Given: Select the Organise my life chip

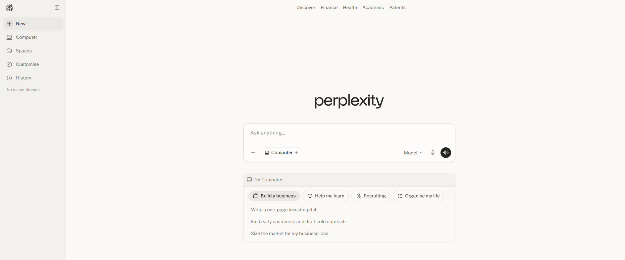Looking at the screenshot, I should click(418, 196).
